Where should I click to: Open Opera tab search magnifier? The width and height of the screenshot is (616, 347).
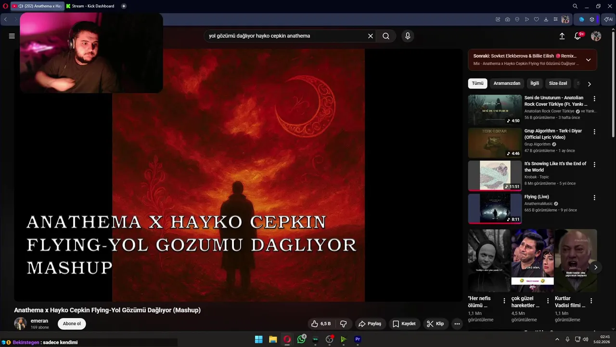coord(575,6)
